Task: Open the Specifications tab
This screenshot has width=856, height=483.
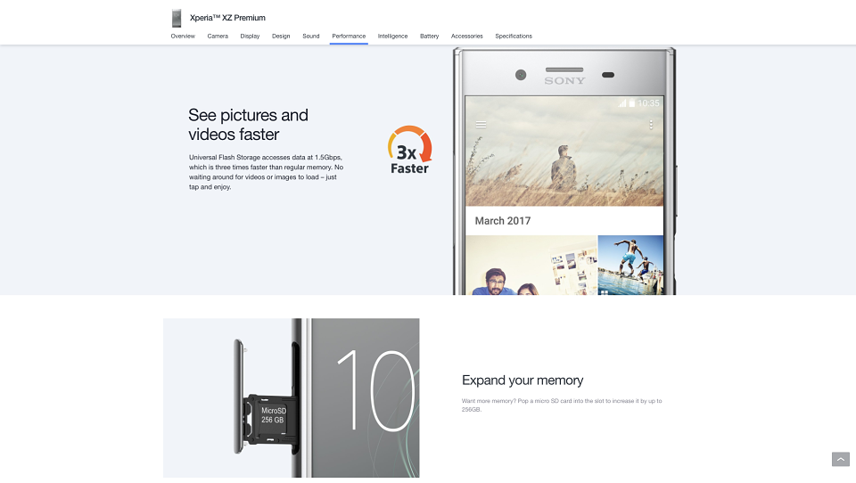Action: tap(514, 36)
